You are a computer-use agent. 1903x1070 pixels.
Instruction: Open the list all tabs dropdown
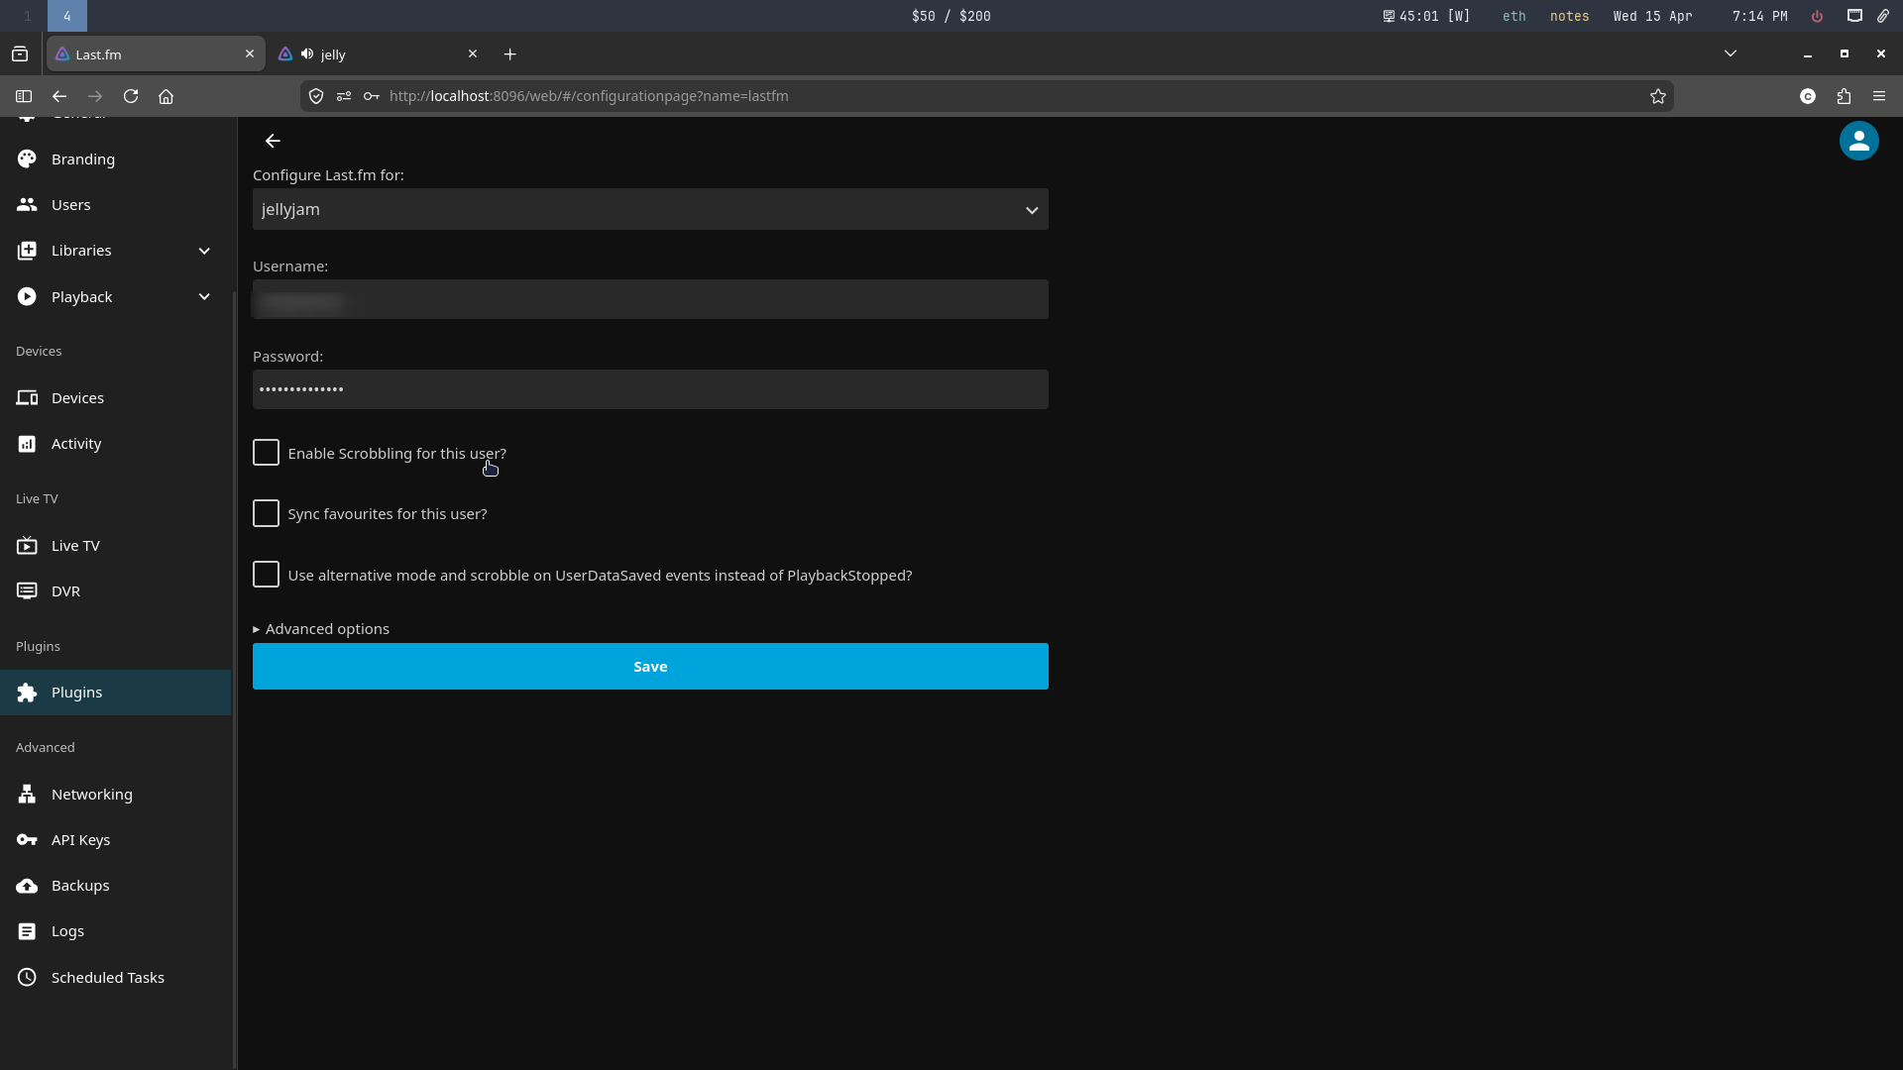point(1731,53)
